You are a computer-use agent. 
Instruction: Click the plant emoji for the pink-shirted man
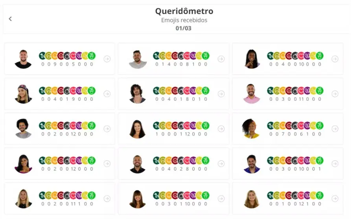pyautogui.click(x=320, y=91)
